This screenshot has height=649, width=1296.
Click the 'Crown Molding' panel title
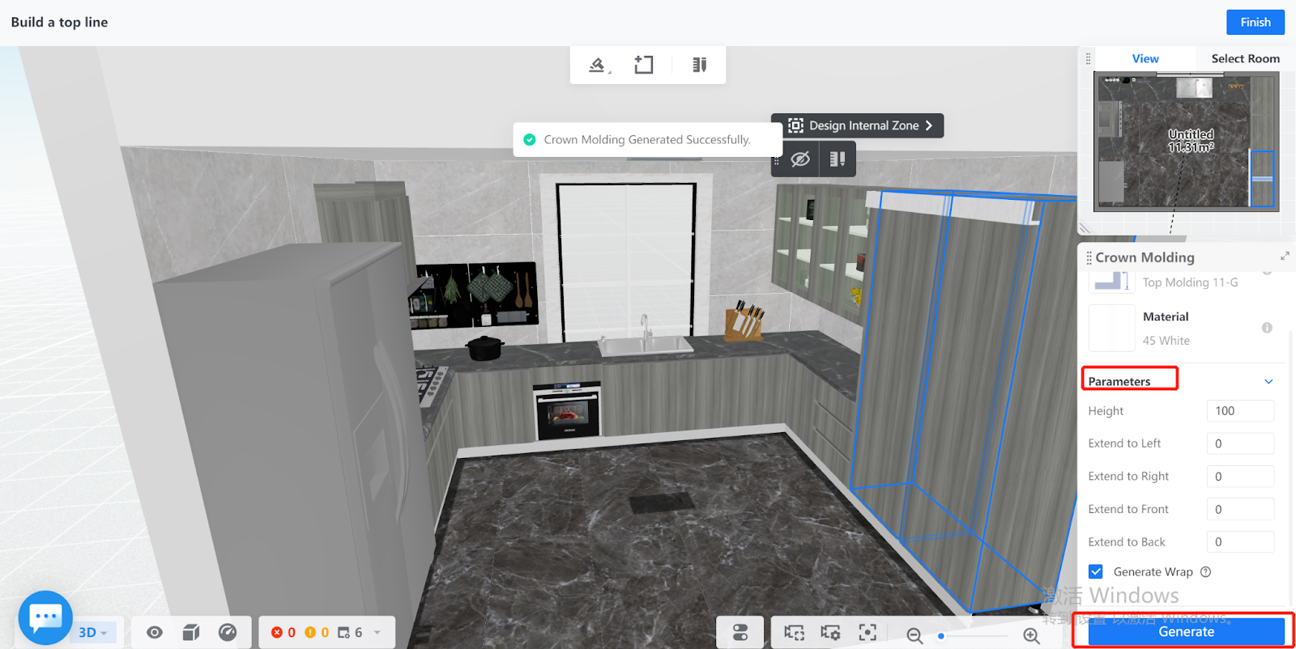pyautogui.click(x=1145, y=257)
